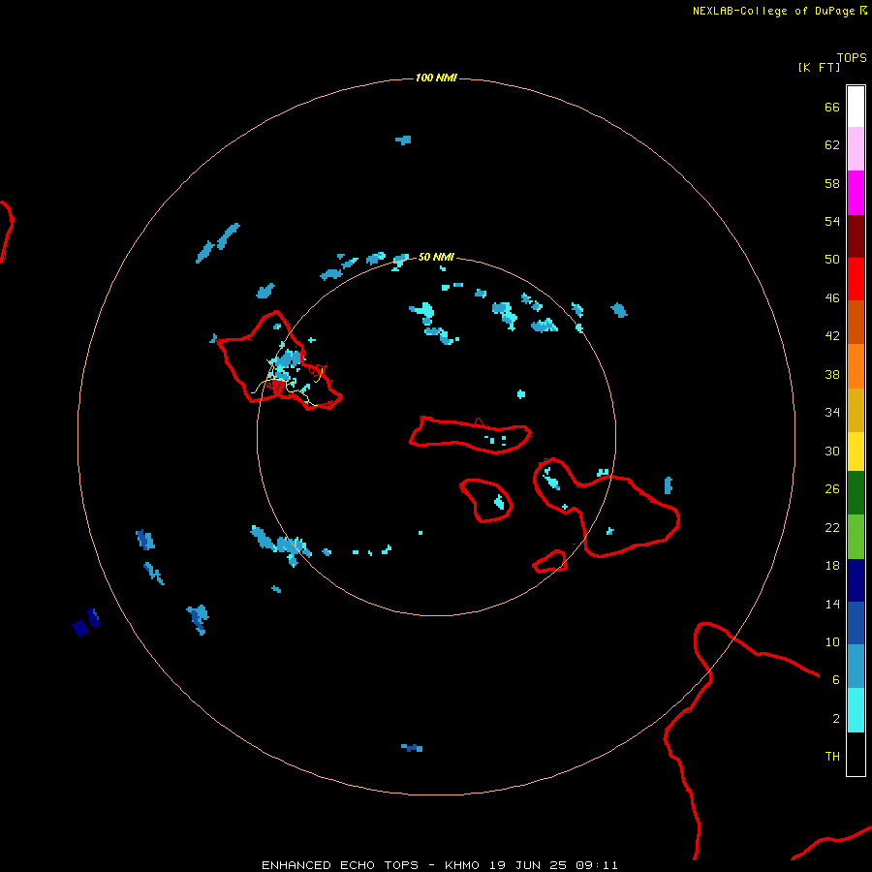
Task: Click the light pink legend swatch
Action: click(x=856, y=149)
